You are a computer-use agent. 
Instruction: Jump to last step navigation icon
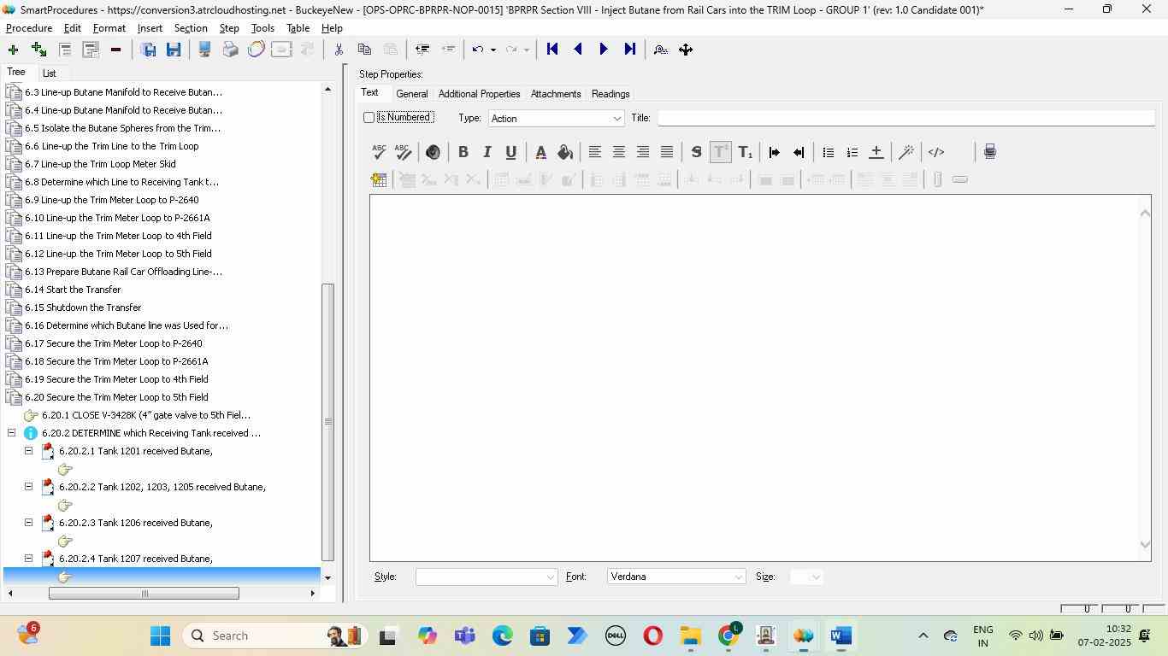[x=629, y=50]
